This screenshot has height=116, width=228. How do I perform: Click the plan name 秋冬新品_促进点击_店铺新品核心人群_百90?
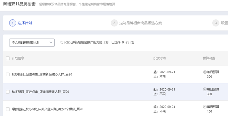coord(42,74)
